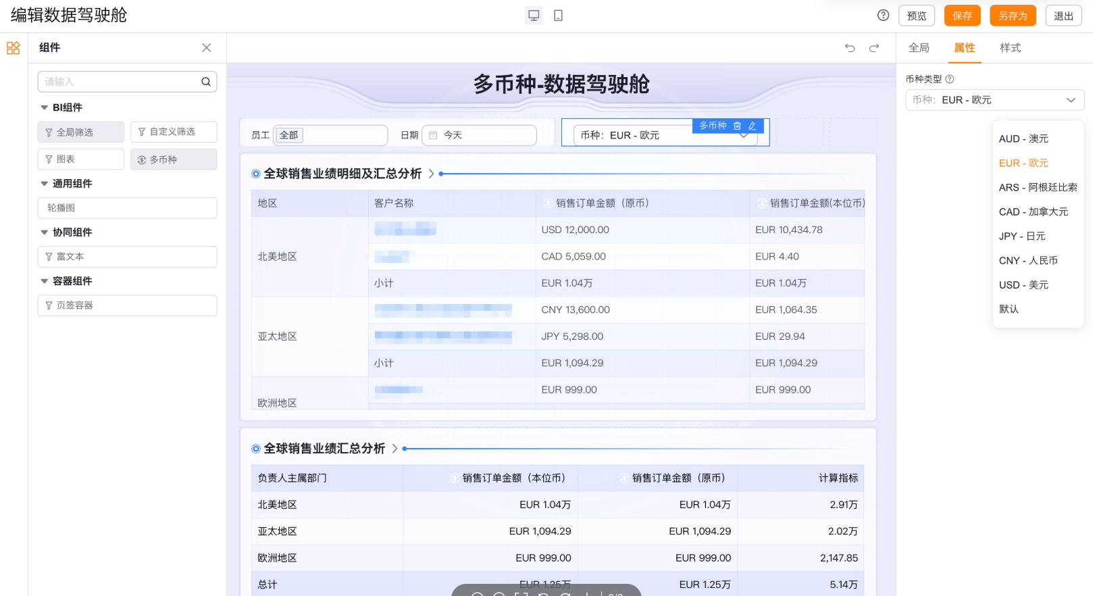Click the icon beside 销售订单金额(本位币) in the detail table
This screenshot has width=1093, height=596.
pyautogui.click(x=762, y=203)
